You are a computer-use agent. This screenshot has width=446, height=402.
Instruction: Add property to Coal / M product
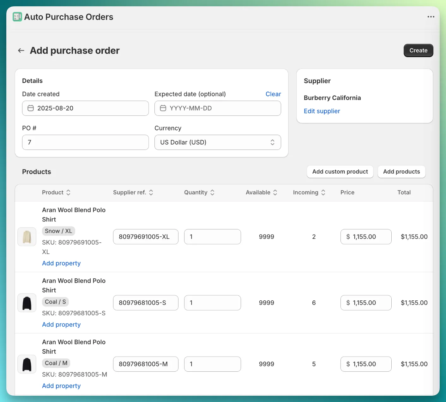(61, 386)
